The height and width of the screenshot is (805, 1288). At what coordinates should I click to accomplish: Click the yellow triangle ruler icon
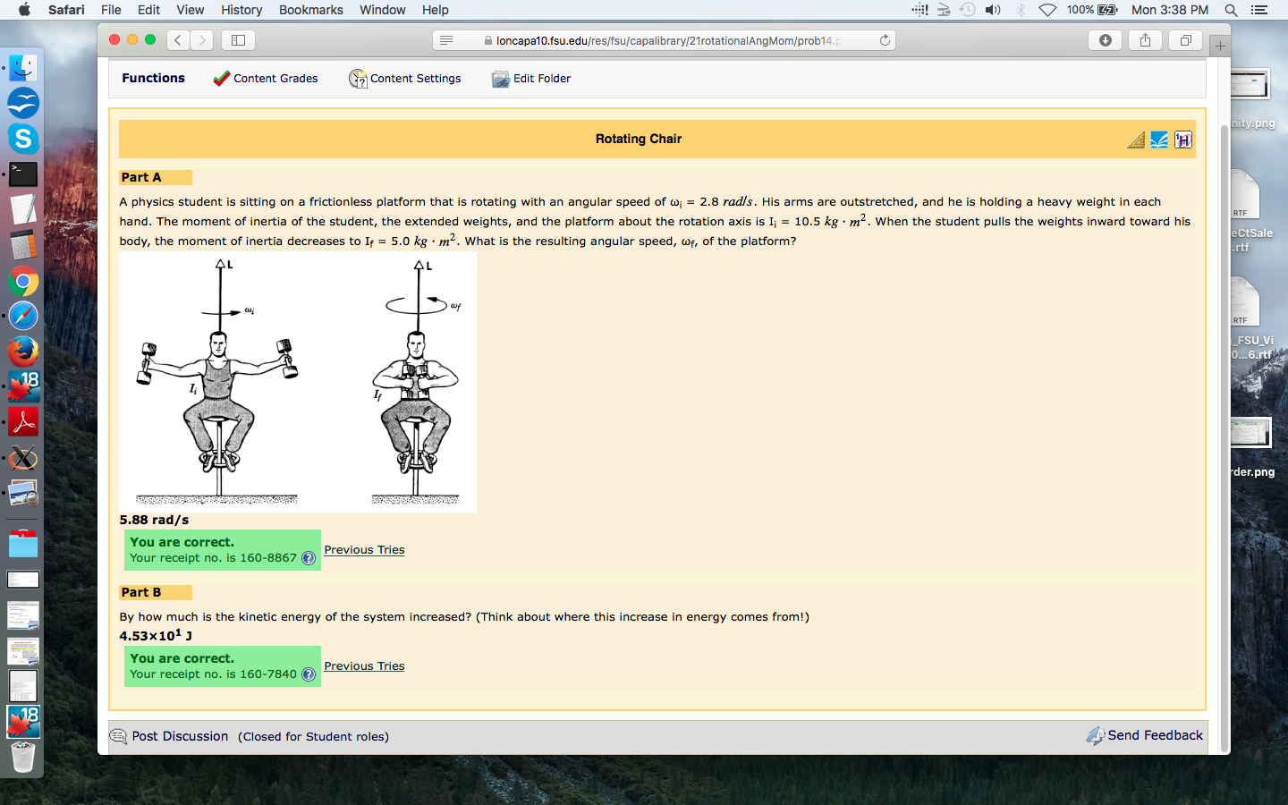click(x=1136, y=140)
